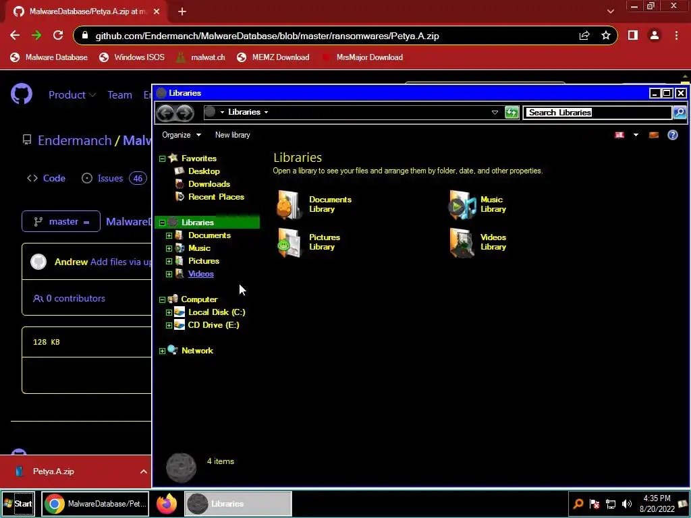Collapse the Favorites tree node

[x=162, y=159]
